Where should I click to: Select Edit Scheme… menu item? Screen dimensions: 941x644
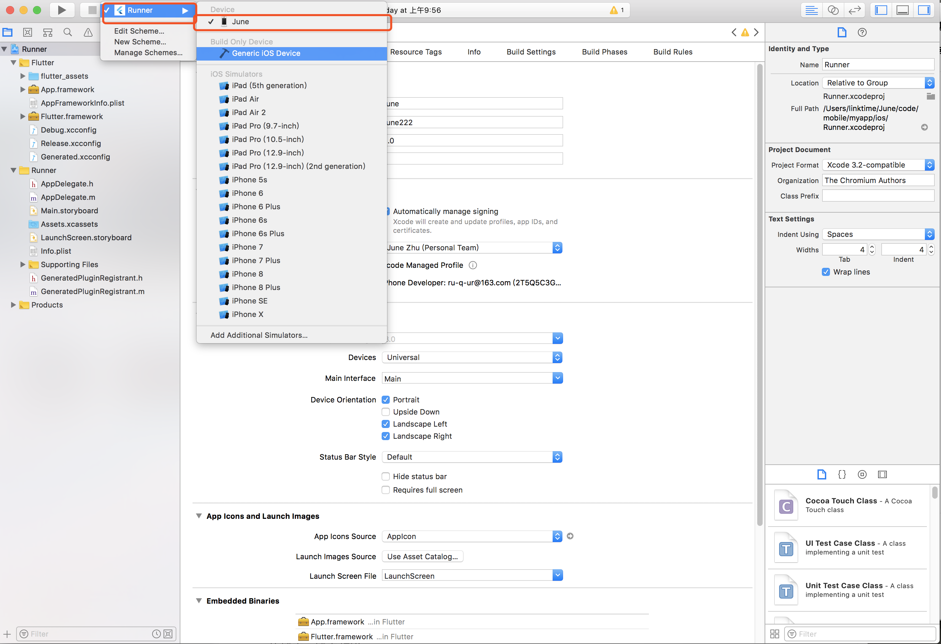coord(139,31)
